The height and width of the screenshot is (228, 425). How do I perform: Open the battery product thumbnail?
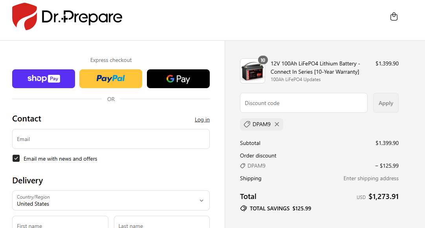(x=252, y=71)
